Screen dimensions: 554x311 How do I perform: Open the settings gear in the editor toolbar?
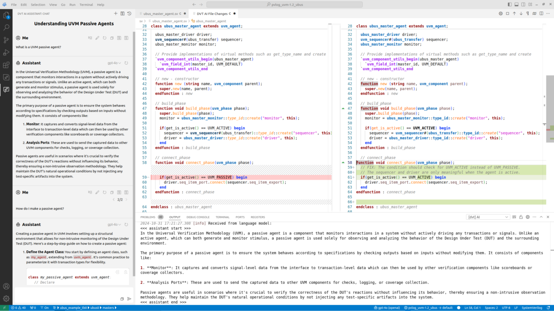501,13
